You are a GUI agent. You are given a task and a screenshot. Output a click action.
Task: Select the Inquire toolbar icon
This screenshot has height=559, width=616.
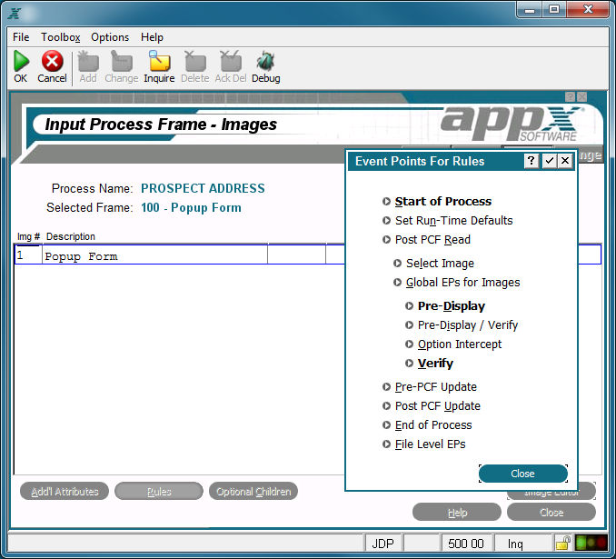159,61
